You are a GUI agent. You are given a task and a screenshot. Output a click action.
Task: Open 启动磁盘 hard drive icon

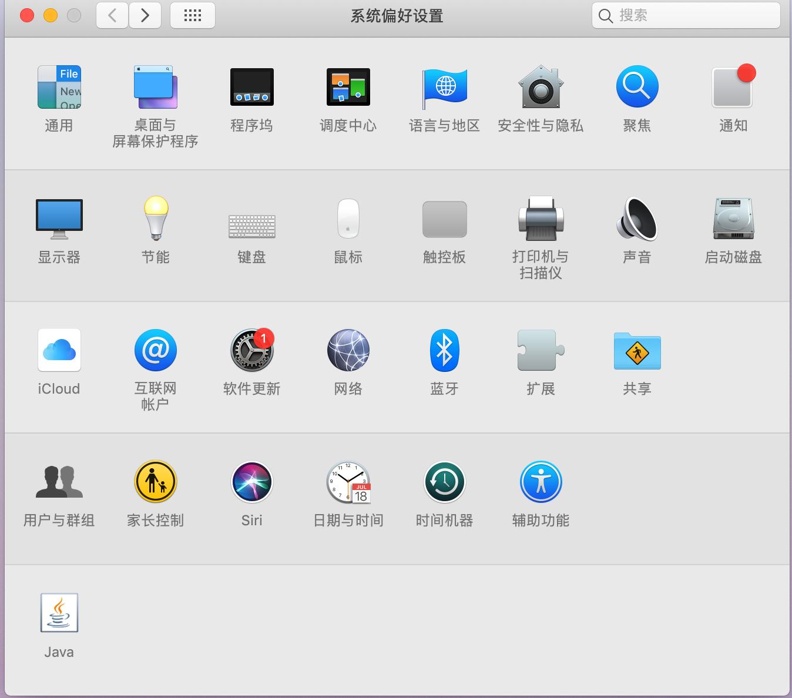[734, 219]
